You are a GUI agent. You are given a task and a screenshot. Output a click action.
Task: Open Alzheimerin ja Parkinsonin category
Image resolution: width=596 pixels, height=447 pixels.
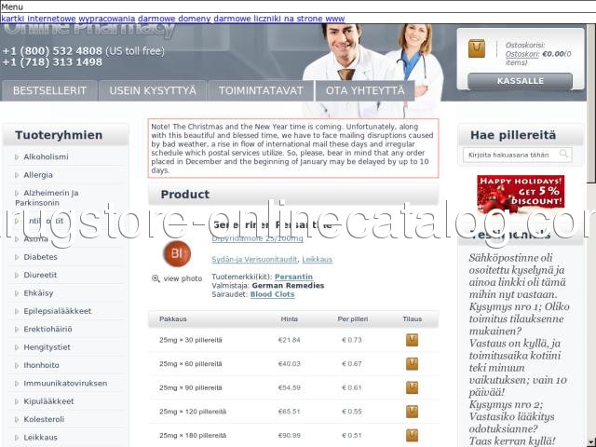47,197
